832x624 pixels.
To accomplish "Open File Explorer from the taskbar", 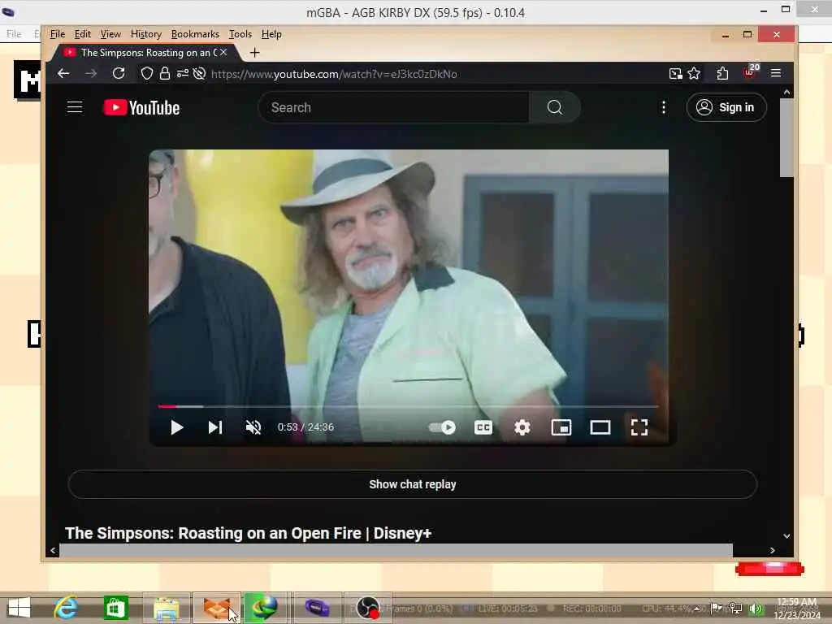I will [x=166, y=608].
